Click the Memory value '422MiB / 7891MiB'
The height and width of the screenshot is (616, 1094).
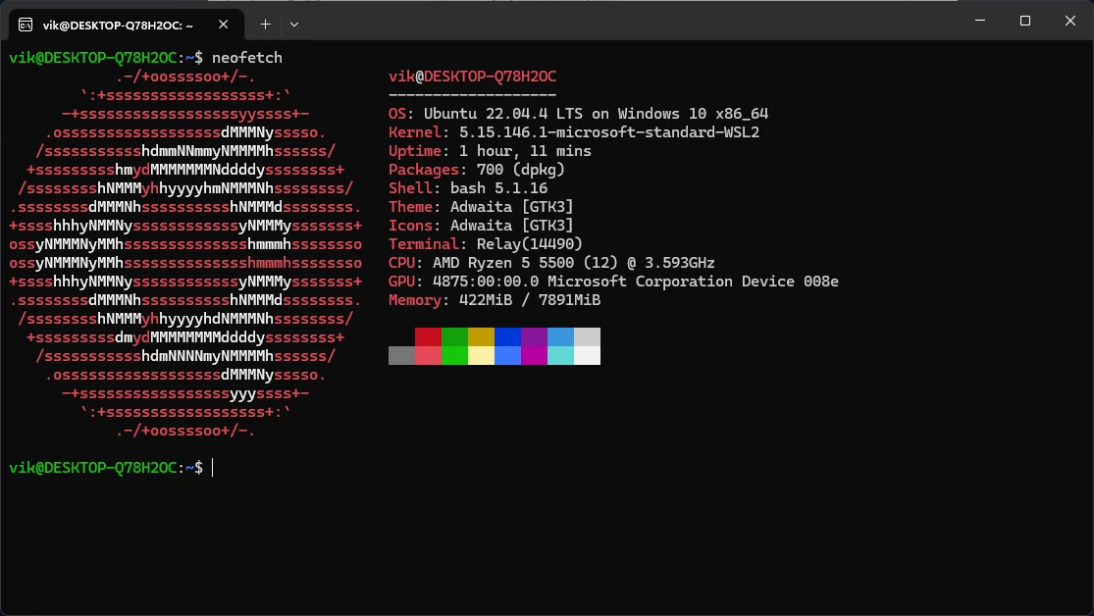click(530, 300)
